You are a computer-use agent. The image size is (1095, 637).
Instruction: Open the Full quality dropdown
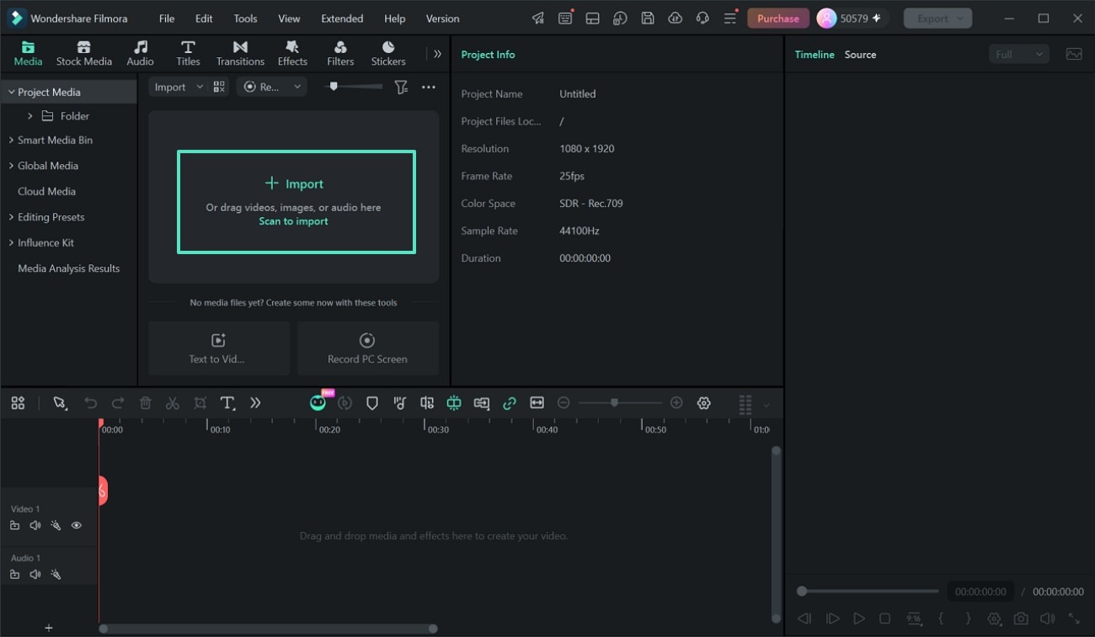pyautogui.click(x=1019, y=54)
